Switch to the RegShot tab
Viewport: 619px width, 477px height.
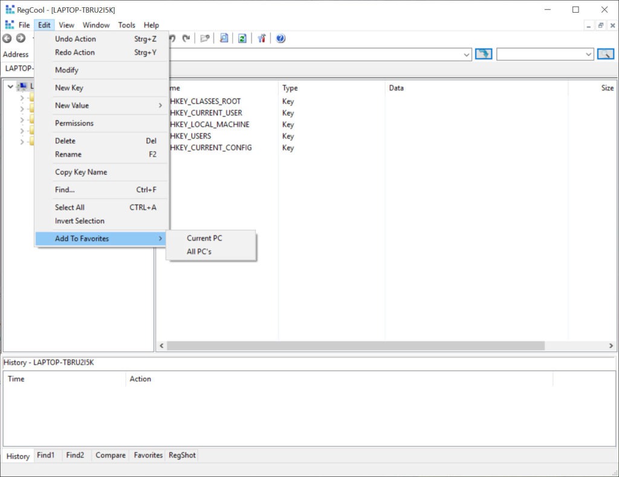(182, 455)
